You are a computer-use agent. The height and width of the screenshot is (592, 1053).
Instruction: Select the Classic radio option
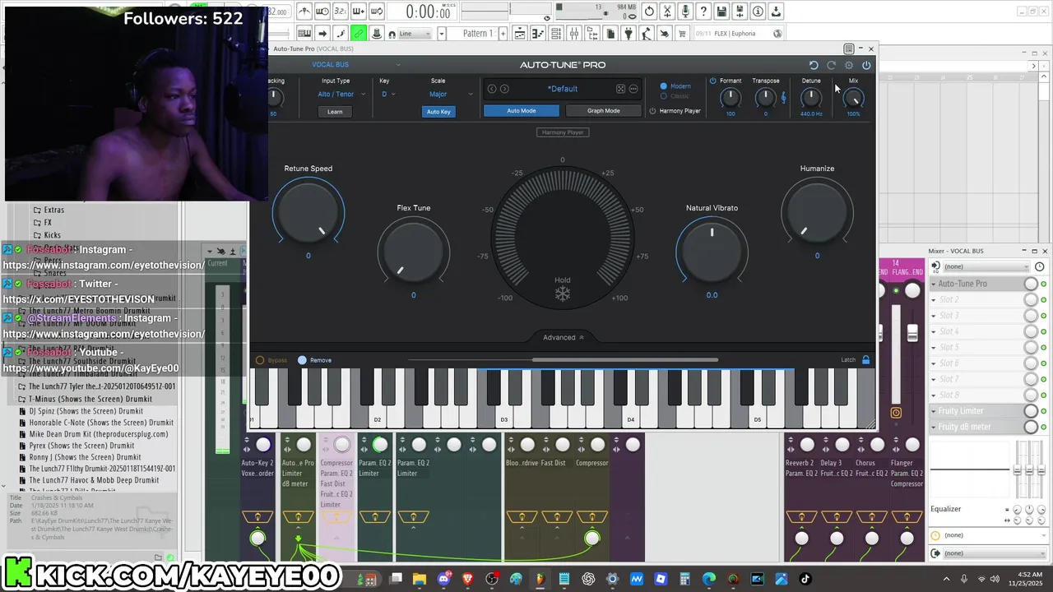tap(664, 96)
